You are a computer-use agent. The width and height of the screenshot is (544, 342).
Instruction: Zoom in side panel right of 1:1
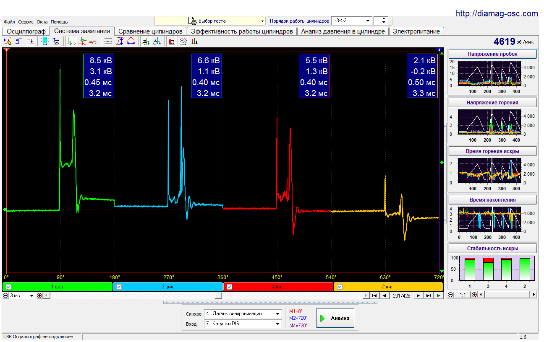474,295
